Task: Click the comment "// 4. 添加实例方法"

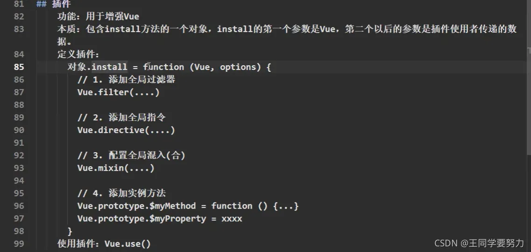Action: pyautogui.click(x=121, y=193)
